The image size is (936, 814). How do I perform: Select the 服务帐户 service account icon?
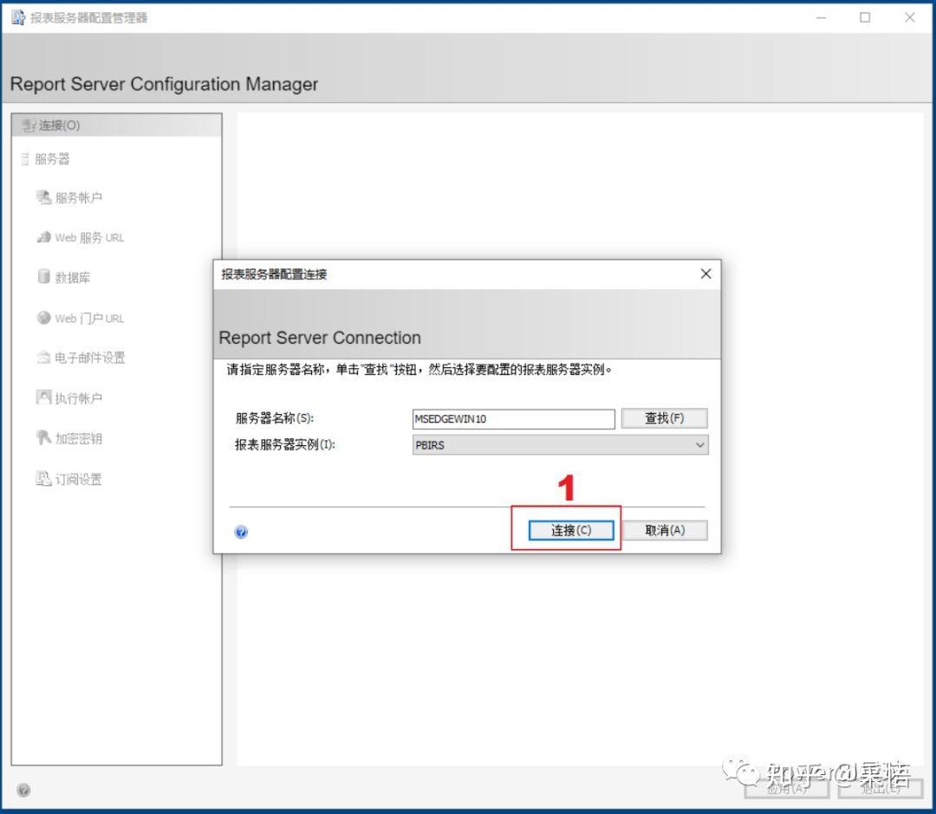point(43,197)
